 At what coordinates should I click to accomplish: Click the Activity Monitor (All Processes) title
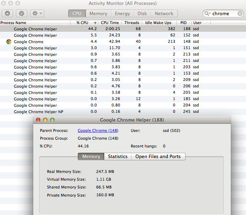tap(123, 3)
